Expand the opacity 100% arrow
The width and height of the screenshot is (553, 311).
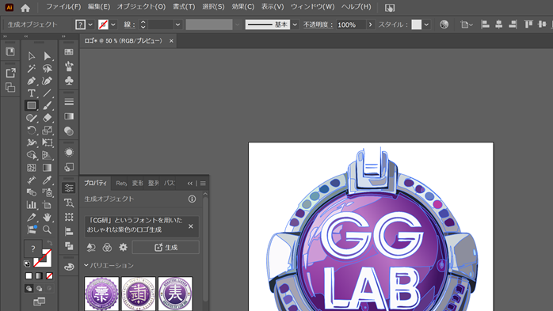(x=370, y=25)
